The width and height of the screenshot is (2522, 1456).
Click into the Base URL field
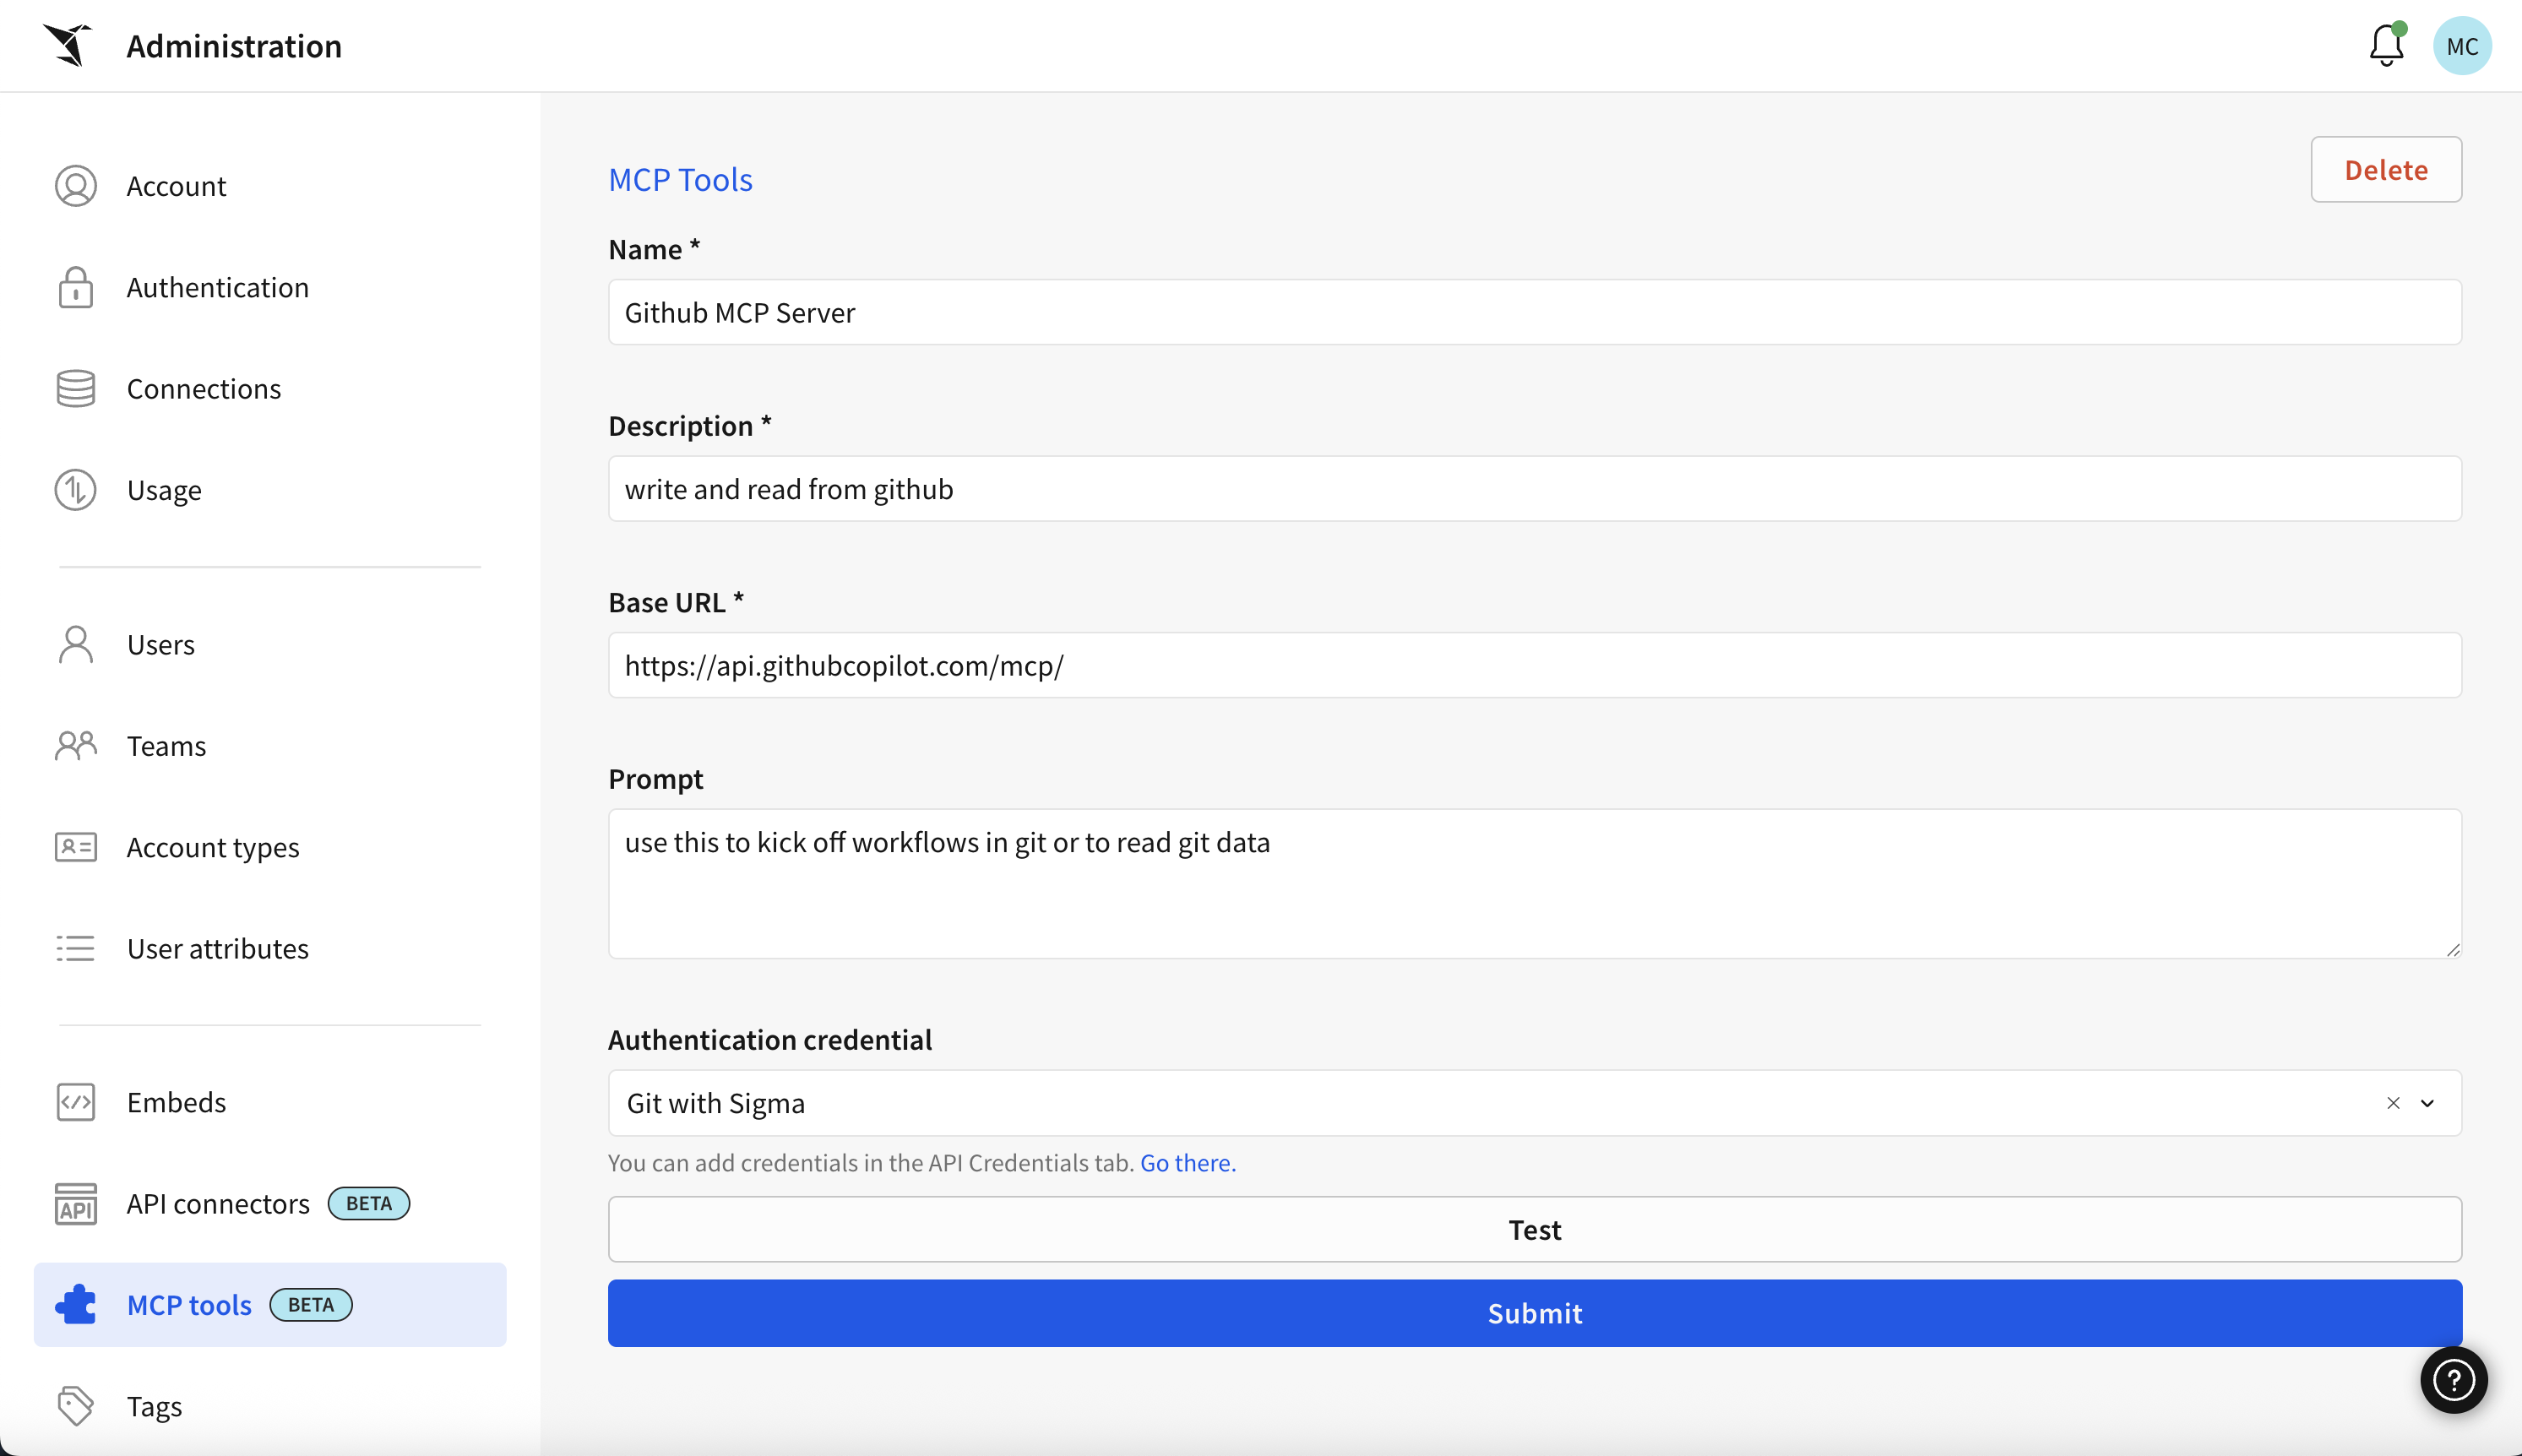pyautogui.click(x=1534, y=666)
